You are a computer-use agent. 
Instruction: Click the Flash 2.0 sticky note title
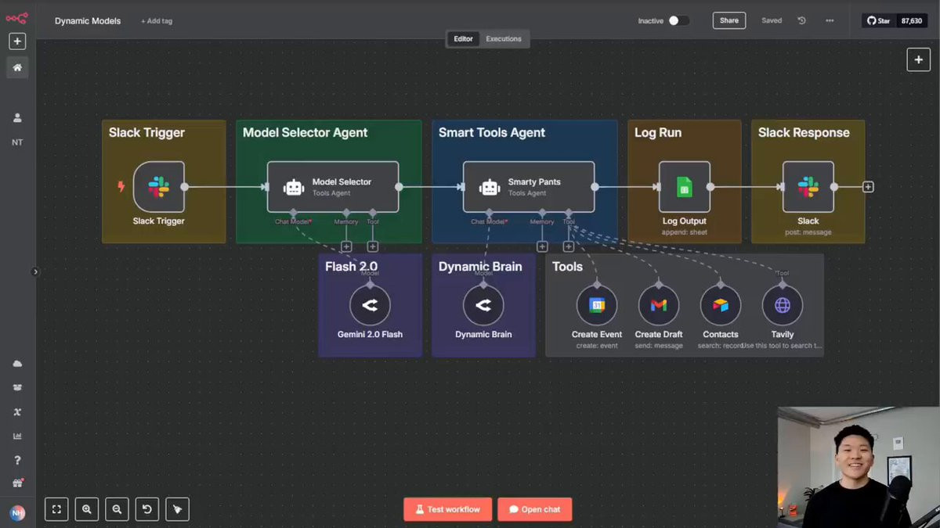click(352, 267)
